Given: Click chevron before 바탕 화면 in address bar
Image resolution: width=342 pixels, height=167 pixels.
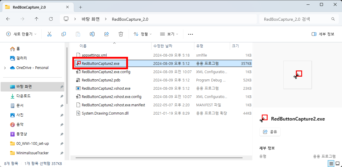Looking at the screenshot, I should click(75, 19).
